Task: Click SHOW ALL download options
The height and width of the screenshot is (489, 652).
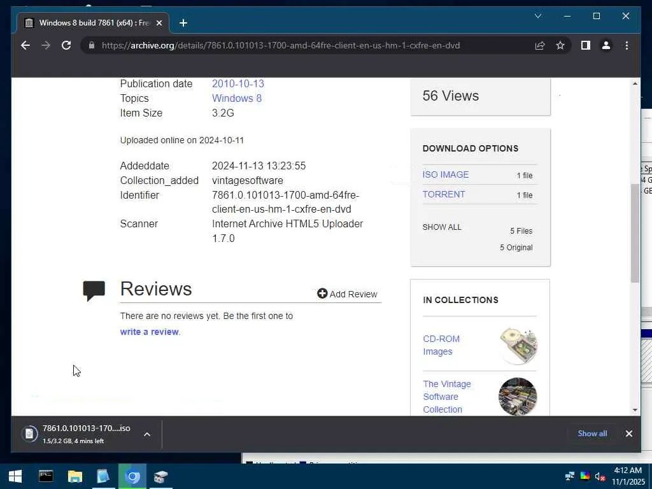Action: tap(442, 227)
